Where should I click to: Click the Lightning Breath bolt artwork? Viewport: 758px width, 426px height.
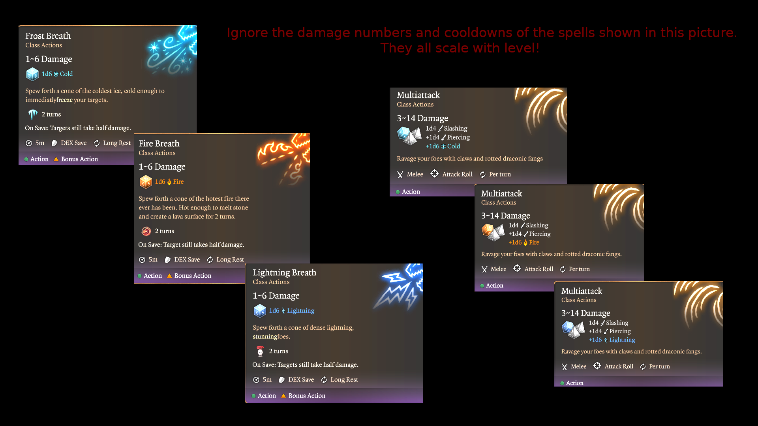399,287
